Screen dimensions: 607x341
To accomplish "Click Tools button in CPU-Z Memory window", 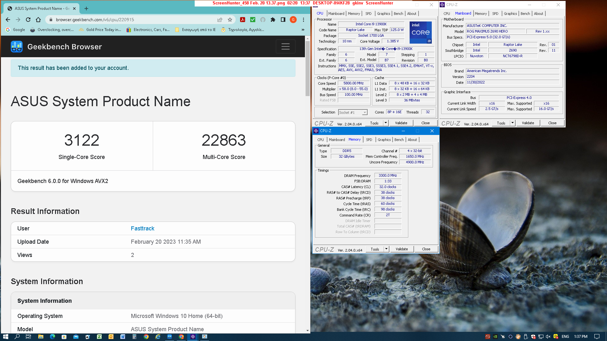I will tap(375, 249).
